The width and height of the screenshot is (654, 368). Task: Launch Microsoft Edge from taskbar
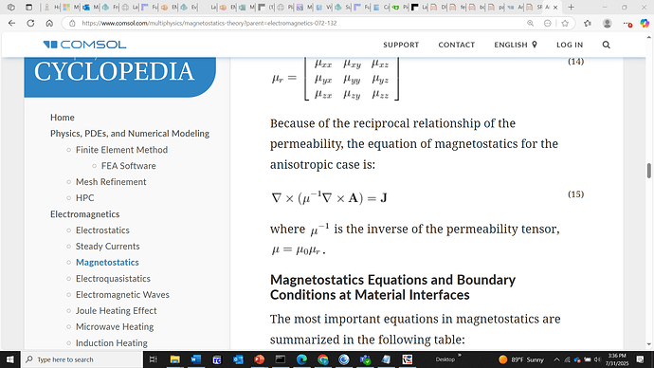coord(301,359)
